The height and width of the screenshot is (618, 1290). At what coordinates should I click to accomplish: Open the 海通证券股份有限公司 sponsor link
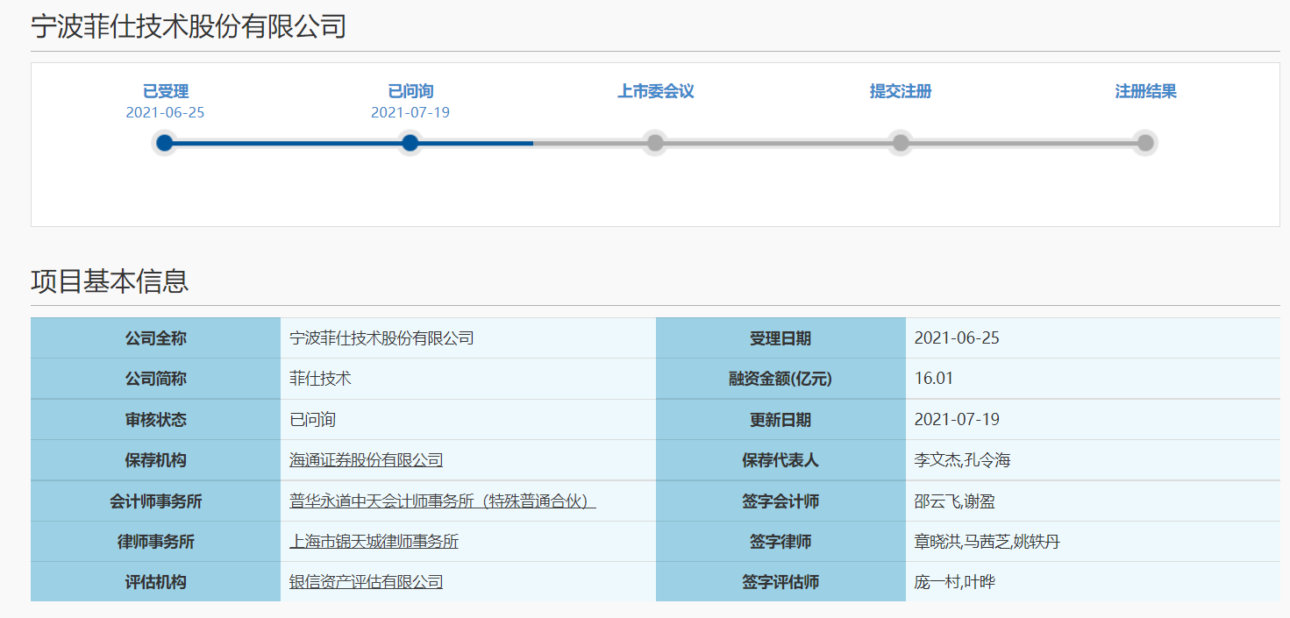pyautogui.click(x=366, y=460)
